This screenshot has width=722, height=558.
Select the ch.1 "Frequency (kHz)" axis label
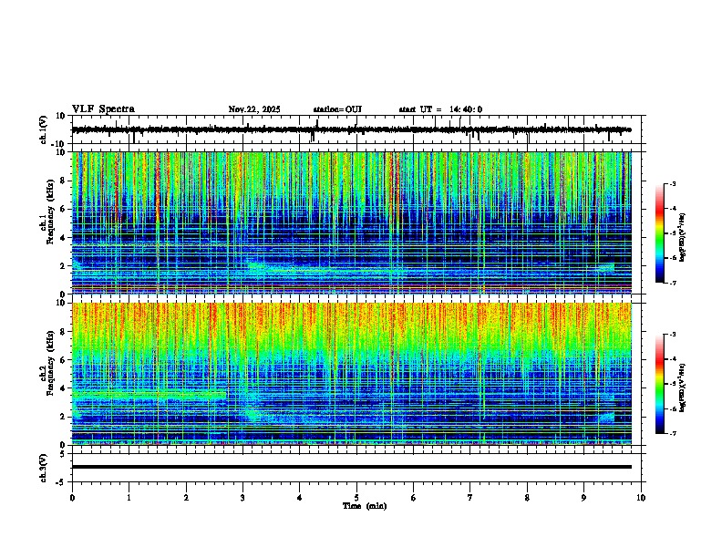coord(51,212)
